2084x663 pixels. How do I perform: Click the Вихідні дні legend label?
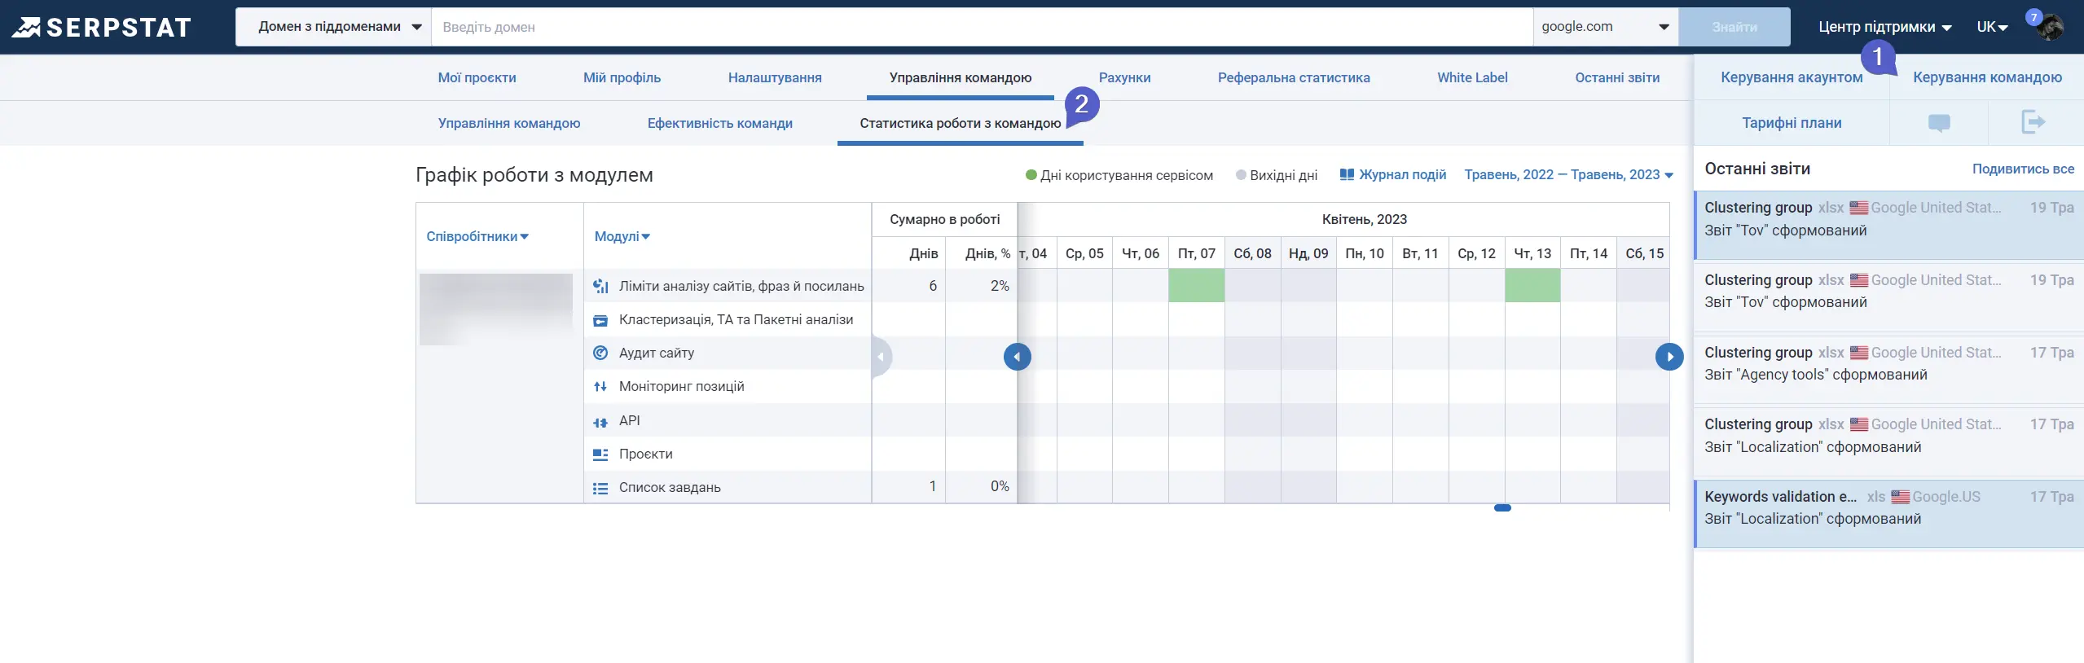point(1283,175)
